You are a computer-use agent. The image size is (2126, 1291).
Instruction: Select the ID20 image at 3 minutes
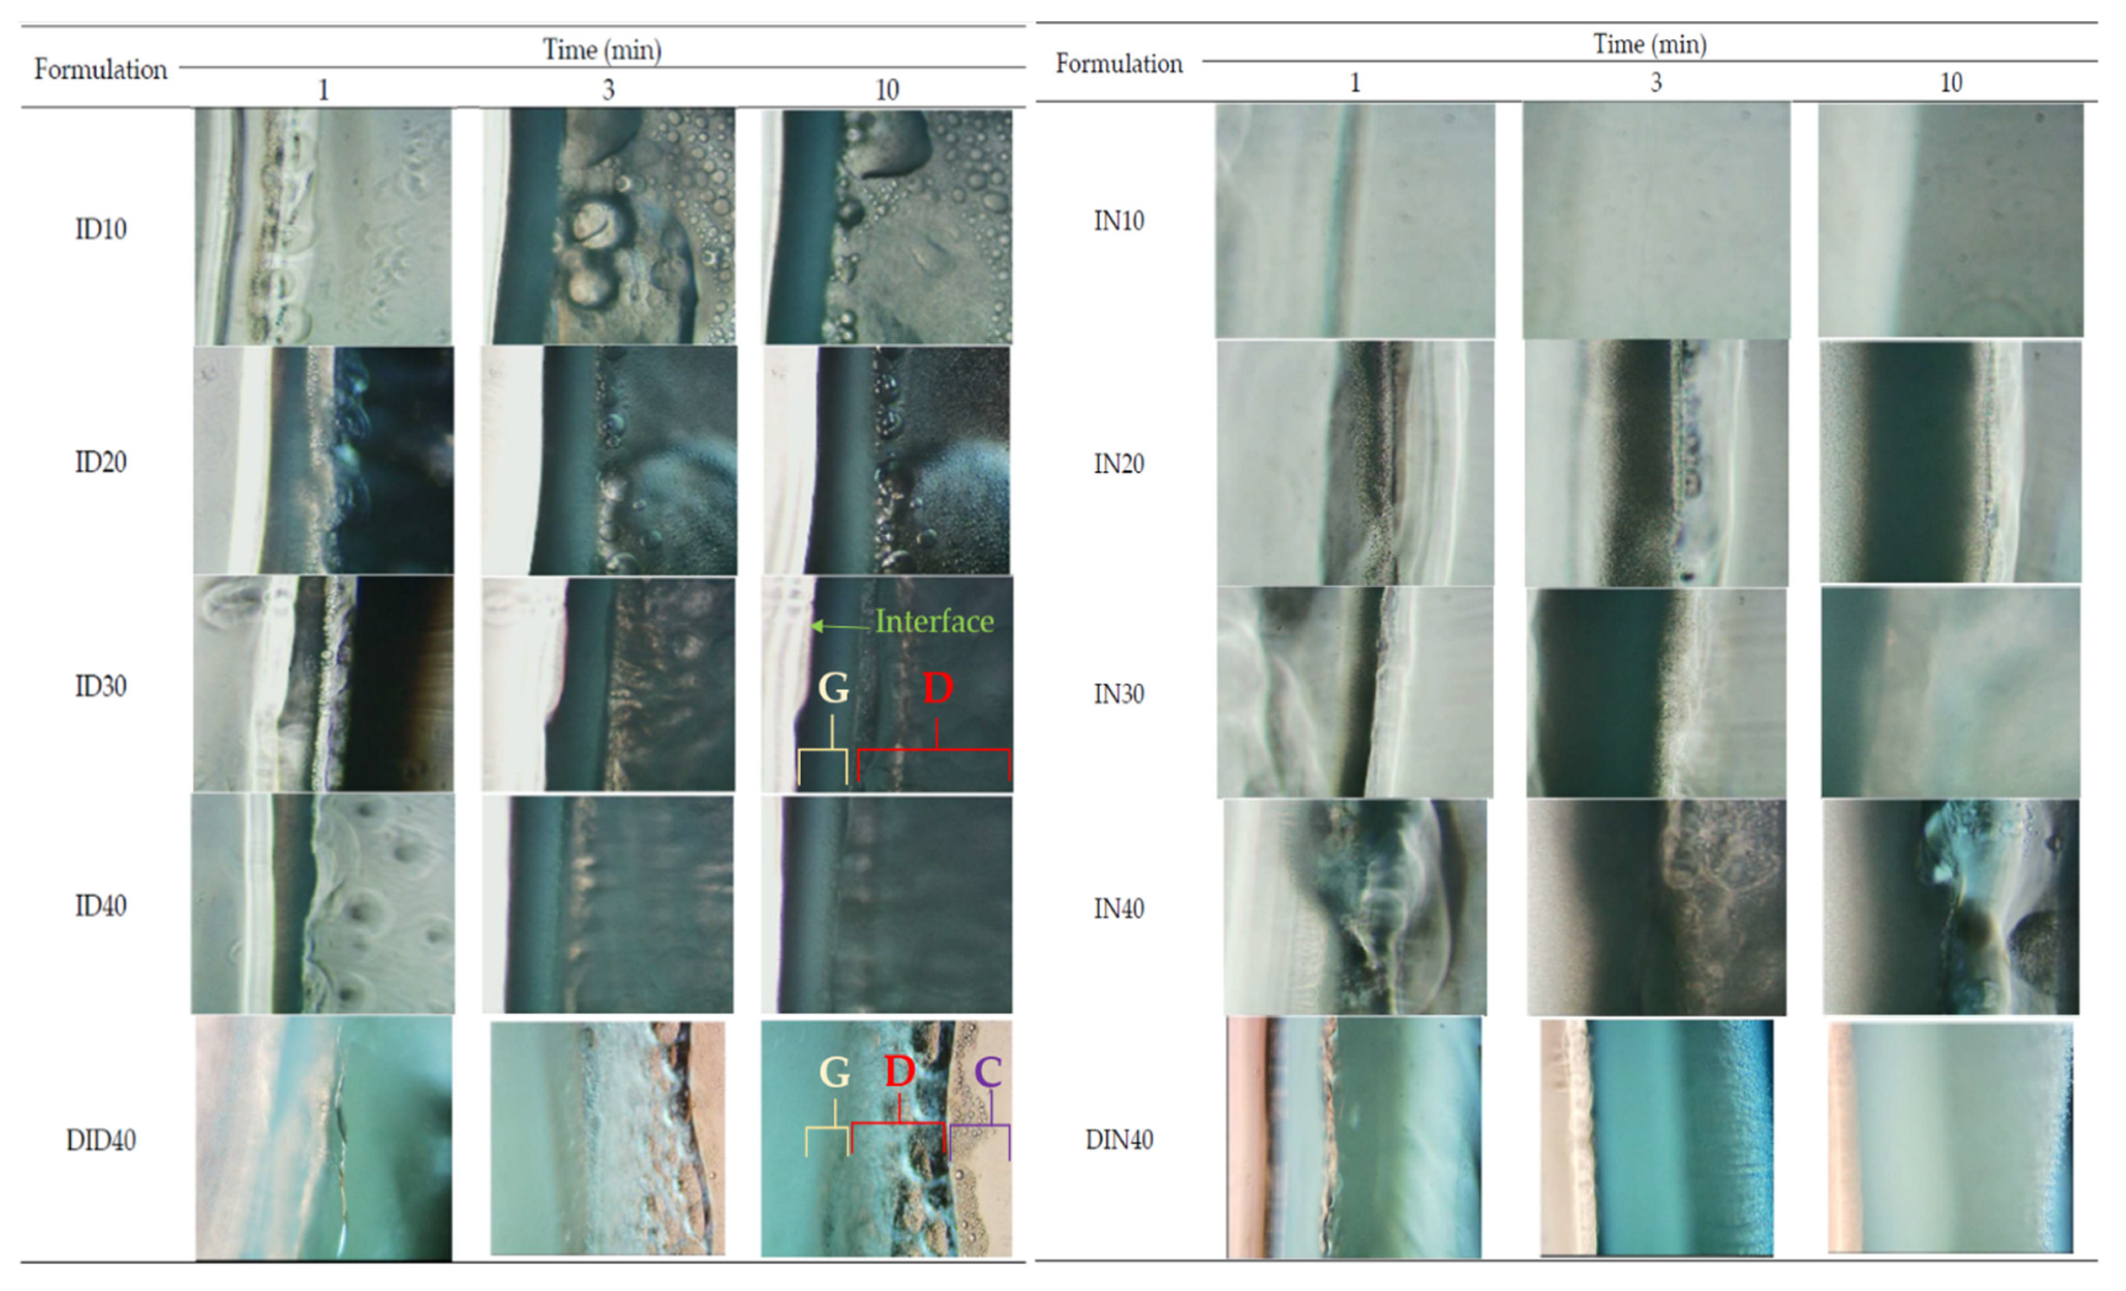tap(609, 461)
